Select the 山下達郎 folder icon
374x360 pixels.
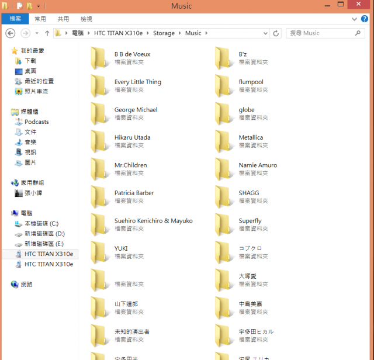point(99,308)
